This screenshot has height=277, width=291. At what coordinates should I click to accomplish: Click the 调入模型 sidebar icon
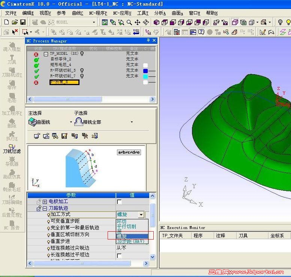(x=12, y=46)
